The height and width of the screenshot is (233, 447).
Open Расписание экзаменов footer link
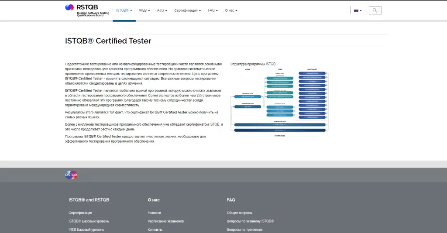click(165, 221)
